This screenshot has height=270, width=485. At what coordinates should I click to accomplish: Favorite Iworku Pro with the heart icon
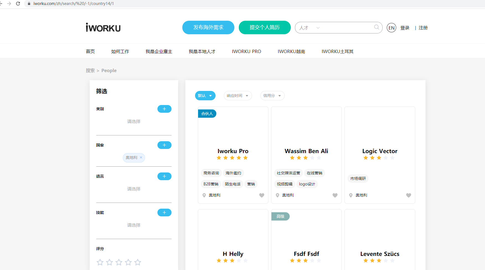point(262,195)
